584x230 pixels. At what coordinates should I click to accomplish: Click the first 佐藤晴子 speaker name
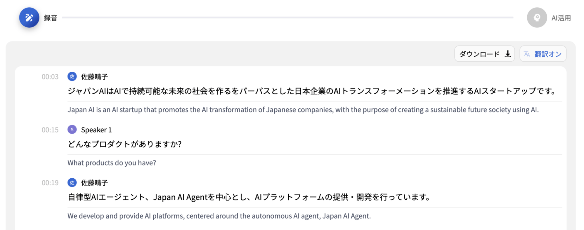click(94, 77)
